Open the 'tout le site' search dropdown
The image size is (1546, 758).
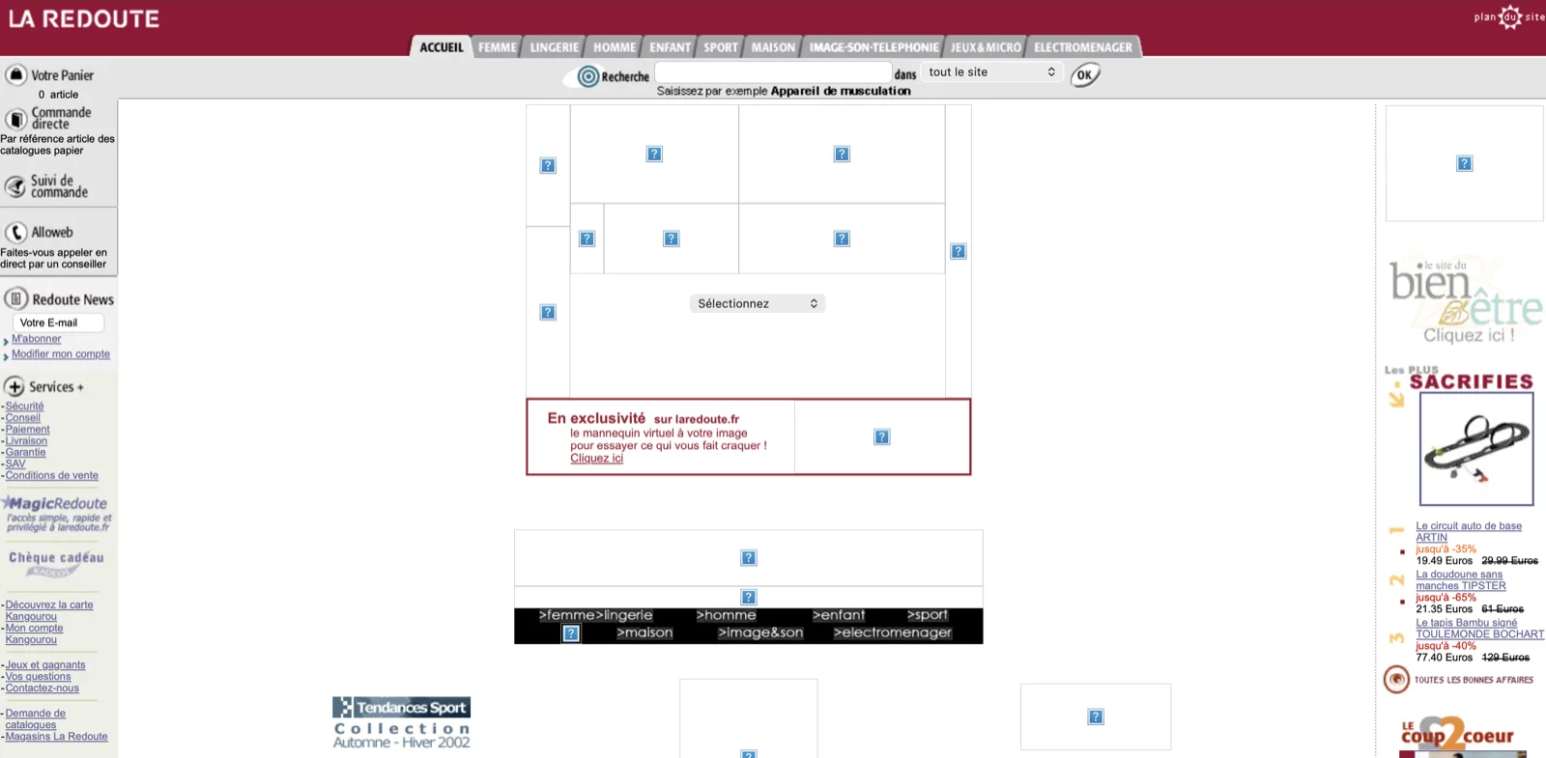991,72
